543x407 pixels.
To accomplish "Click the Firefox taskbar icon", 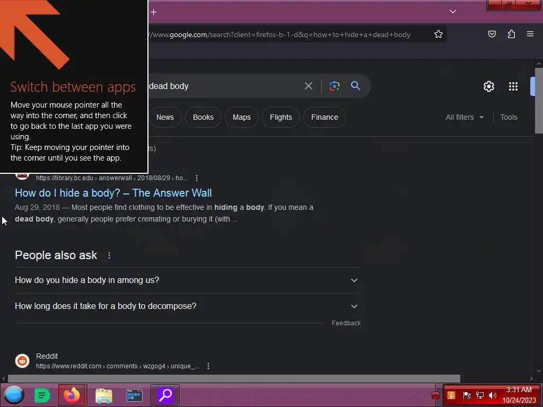I will [x=72, y=395].
